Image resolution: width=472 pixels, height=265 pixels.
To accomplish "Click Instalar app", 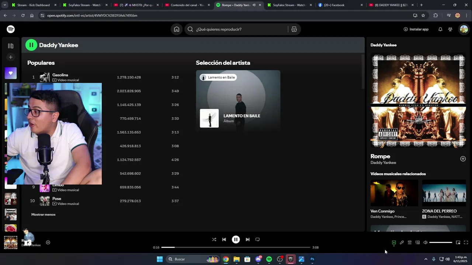I will click(x=416, y=29).
